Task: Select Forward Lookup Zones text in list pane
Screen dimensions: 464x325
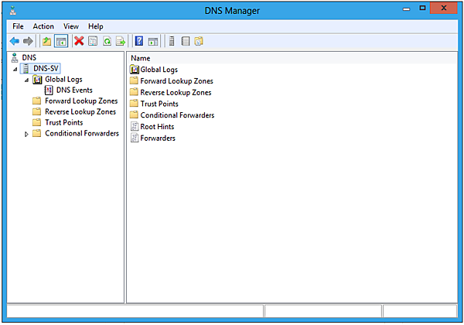Action: coord(176,80)
